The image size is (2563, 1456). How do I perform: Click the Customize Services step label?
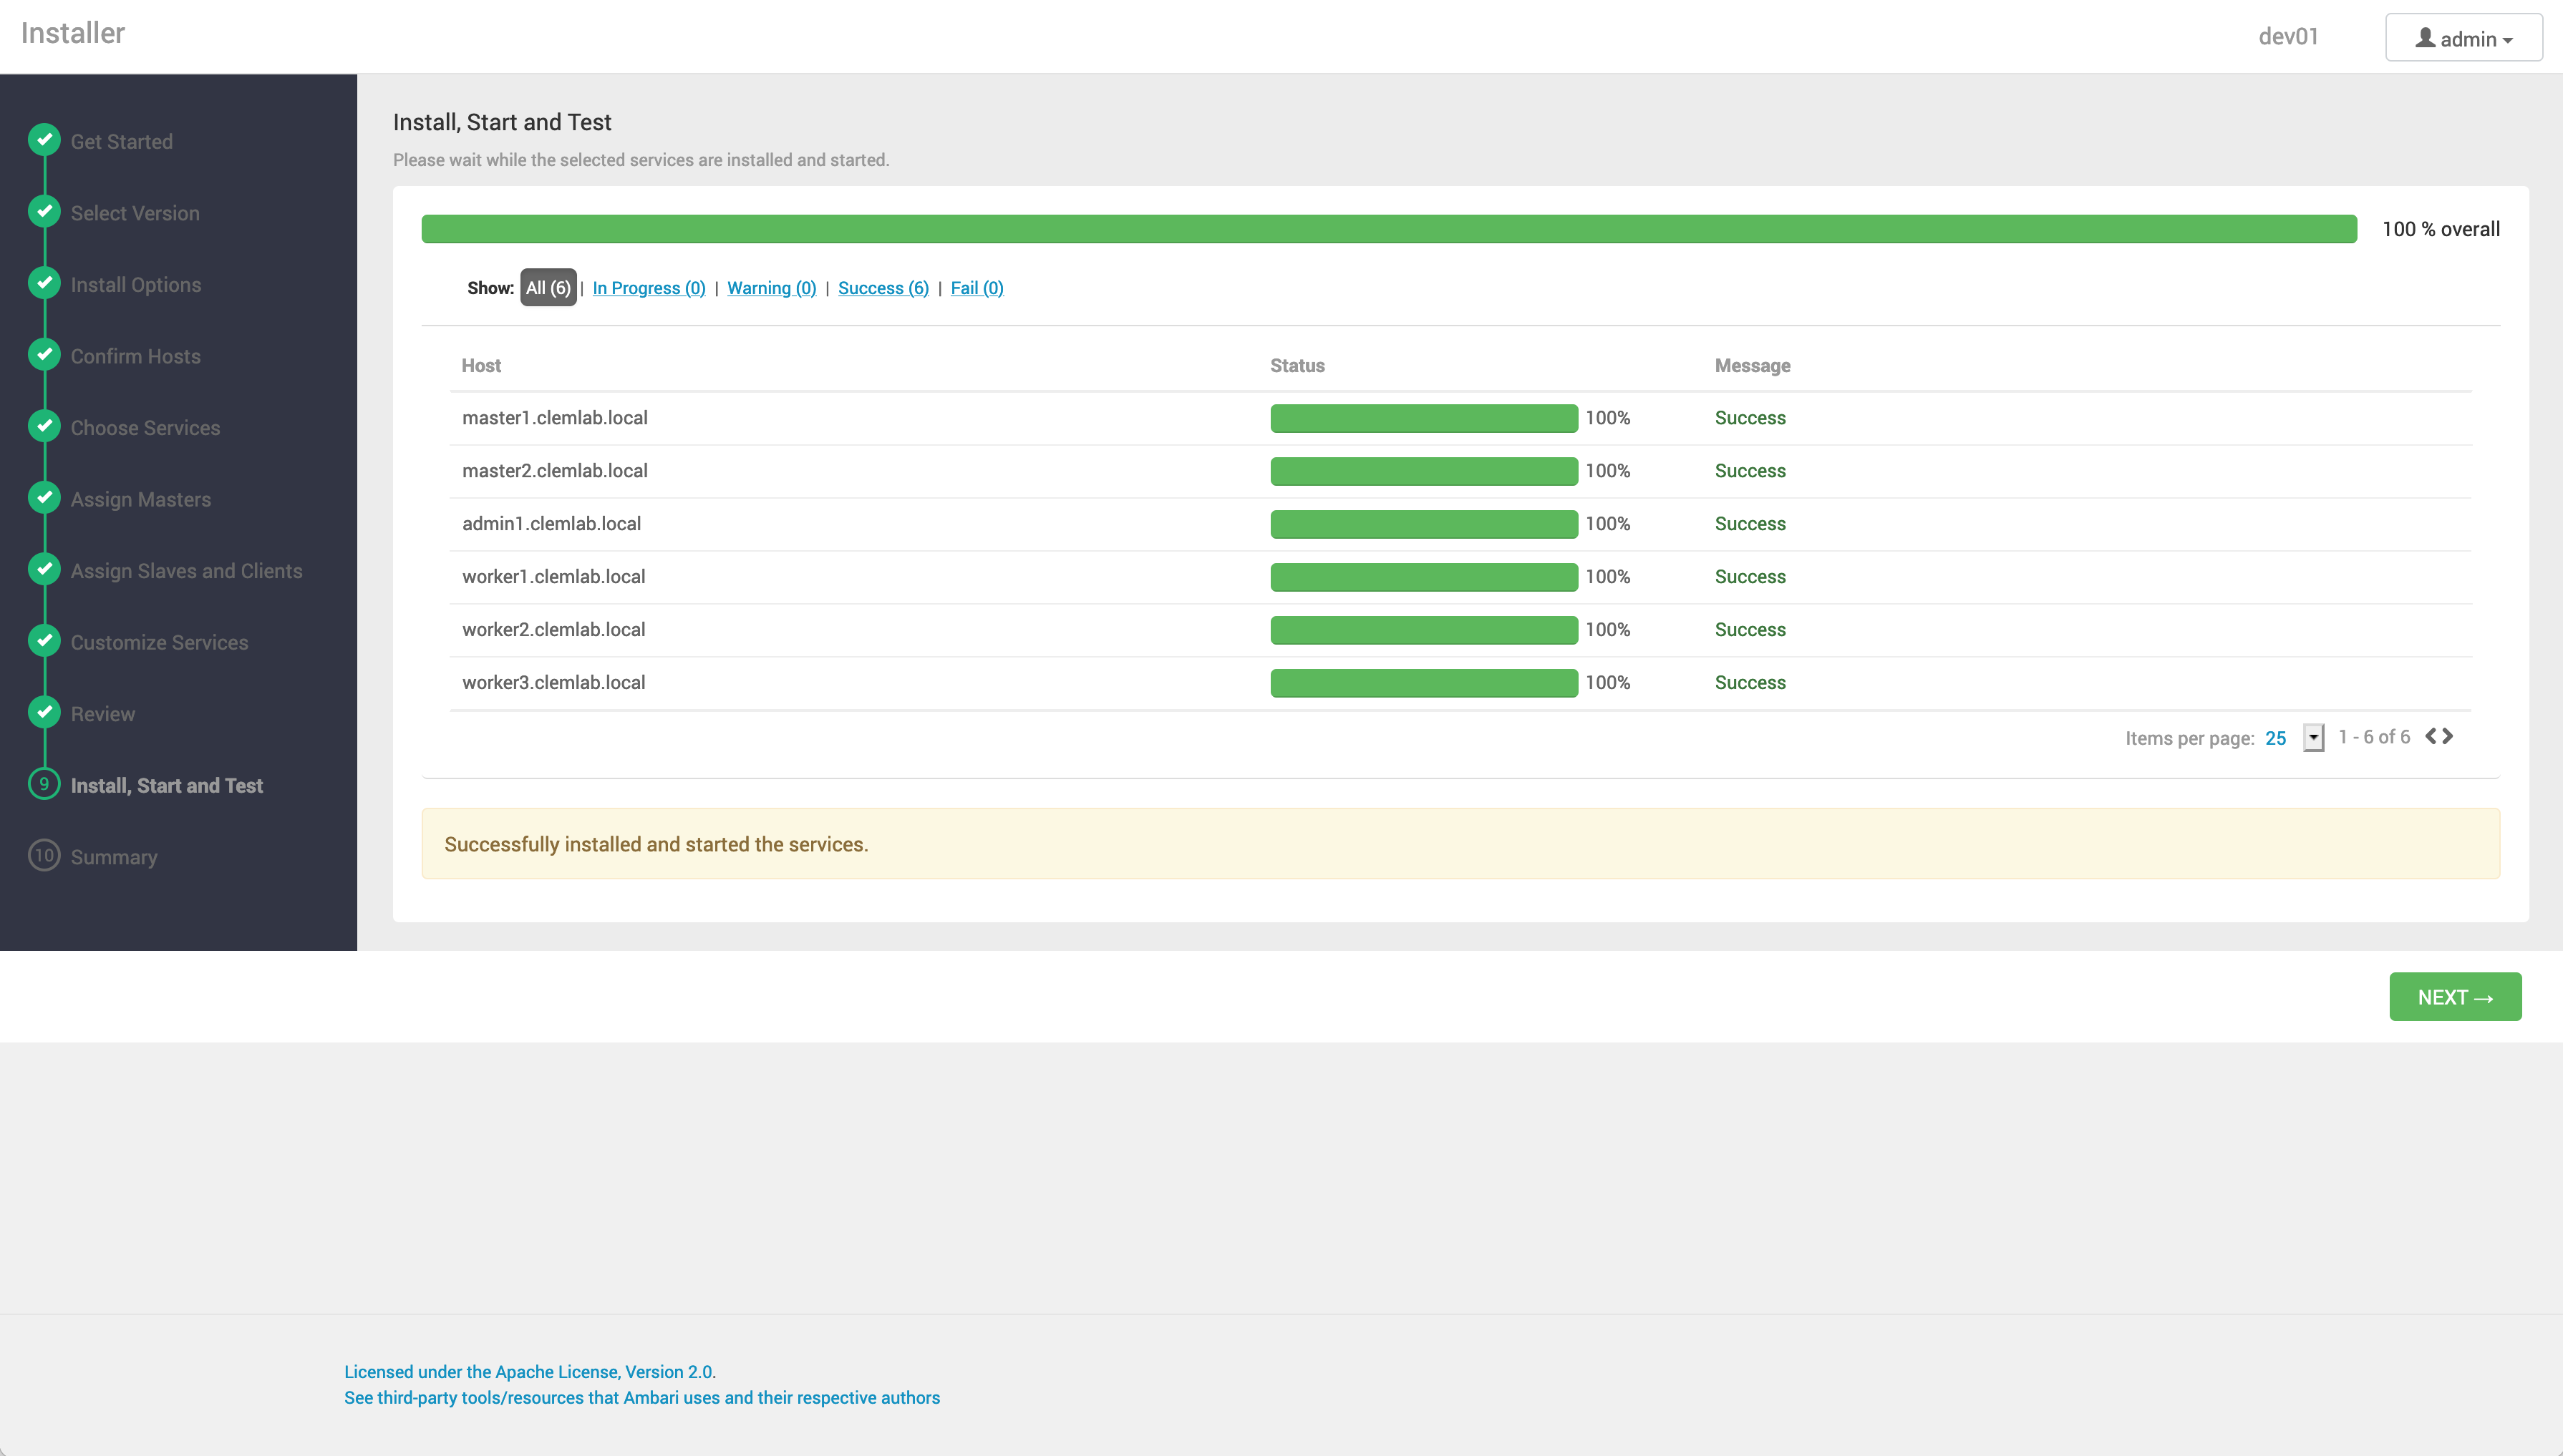tap(159, 643)
